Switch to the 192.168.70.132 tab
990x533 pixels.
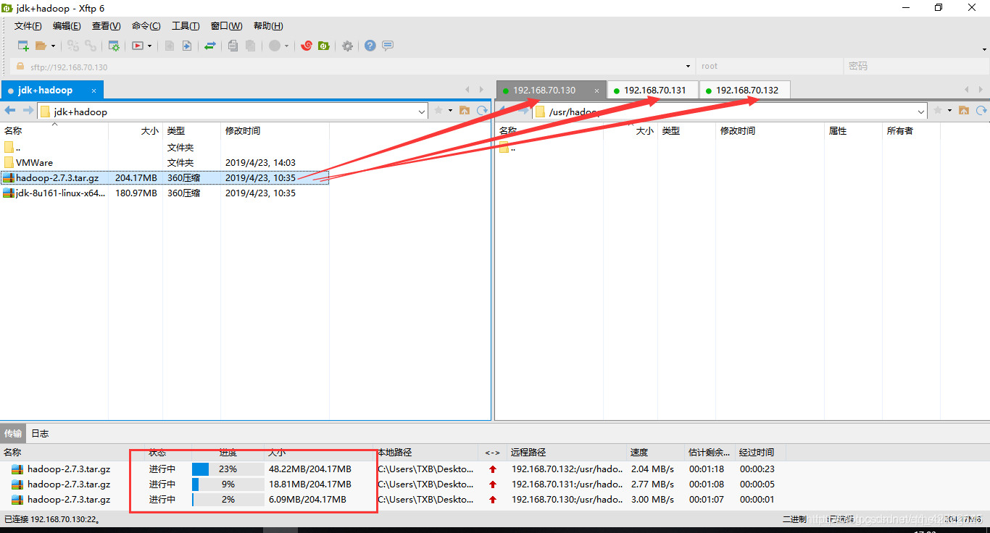pos(746,91)
